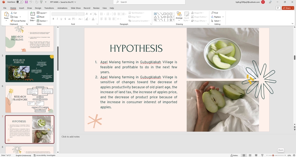Open the Layout dropdown
This screenshot has width=296, height=157.
[42, 13]
